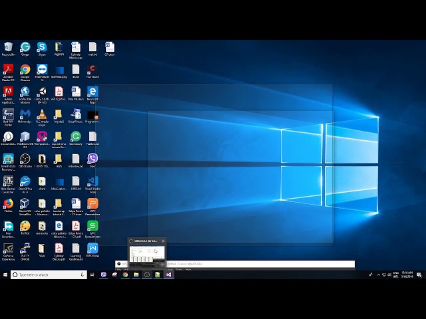Open the PuTTY desktop shortcut

pos(25,252)
